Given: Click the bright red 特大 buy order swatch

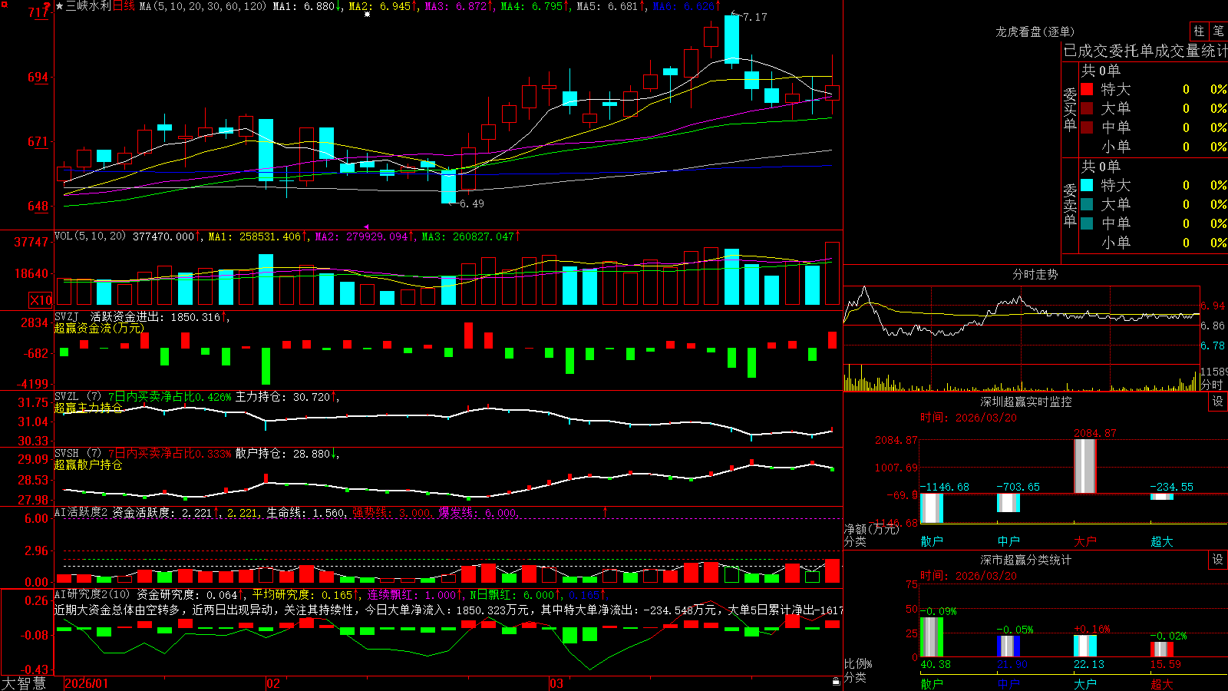Looking at the screenshot, I should (1087, 89).
